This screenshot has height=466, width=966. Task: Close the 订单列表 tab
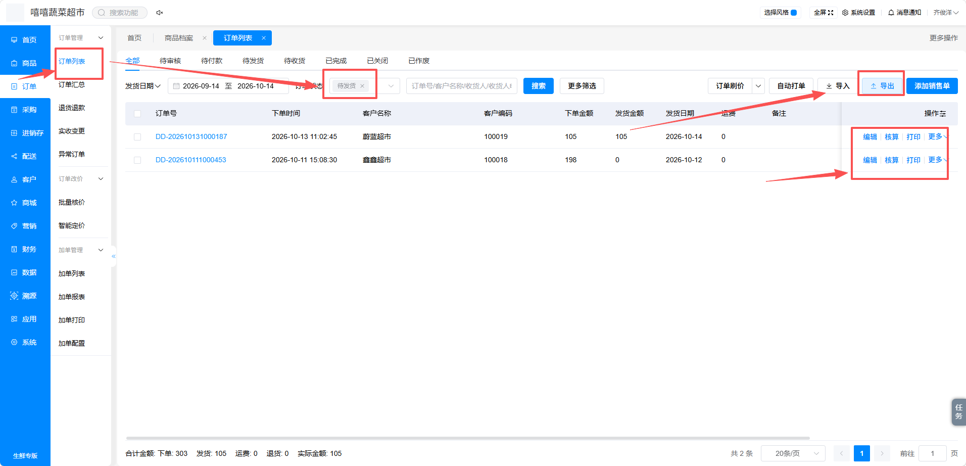pyautogui.click(x=264, y=38)
